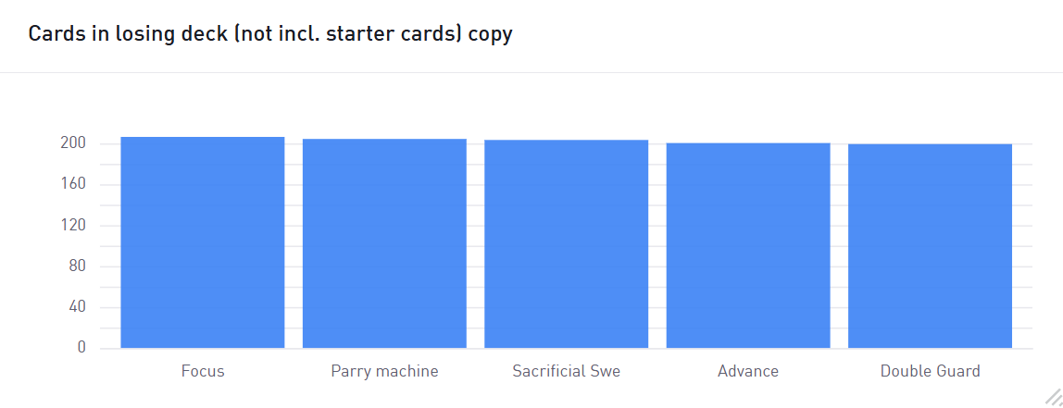Click the gap between Advance and Double Guard bars

click(x=839, y=245)
